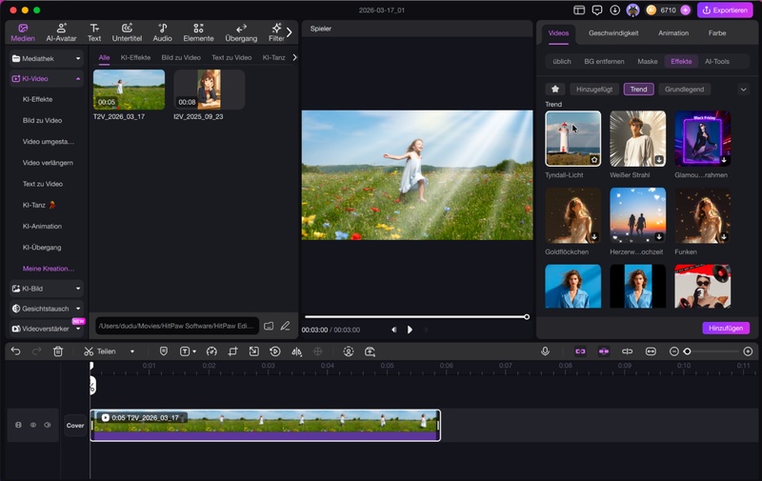The image size is (762, 481).
Task: Fit timeline to window icon
Action: [651, 351]
